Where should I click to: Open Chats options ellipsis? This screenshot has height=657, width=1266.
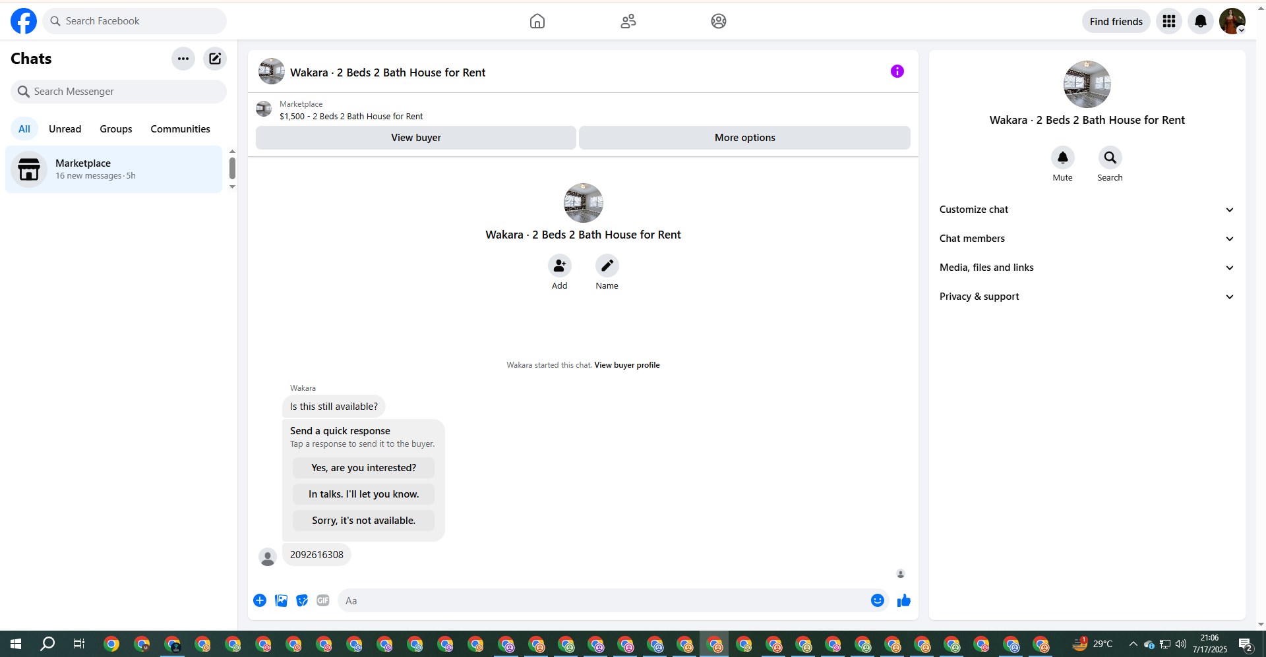click(183, 59)
